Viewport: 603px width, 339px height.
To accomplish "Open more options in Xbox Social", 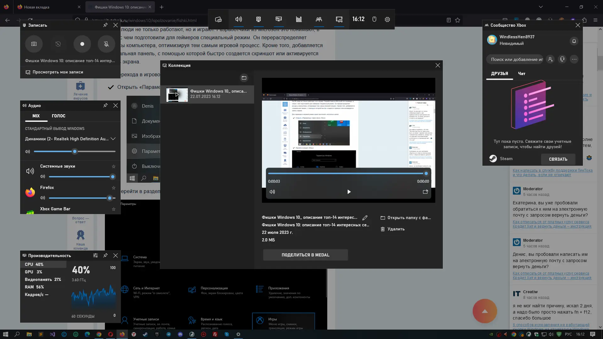I will (574, 59).
